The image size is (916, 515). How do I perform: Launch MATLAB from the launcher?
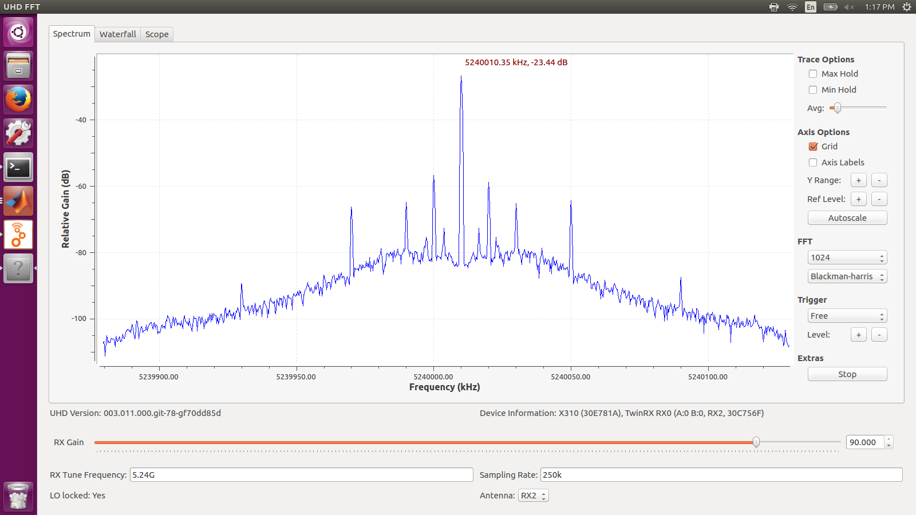(18, 201)
